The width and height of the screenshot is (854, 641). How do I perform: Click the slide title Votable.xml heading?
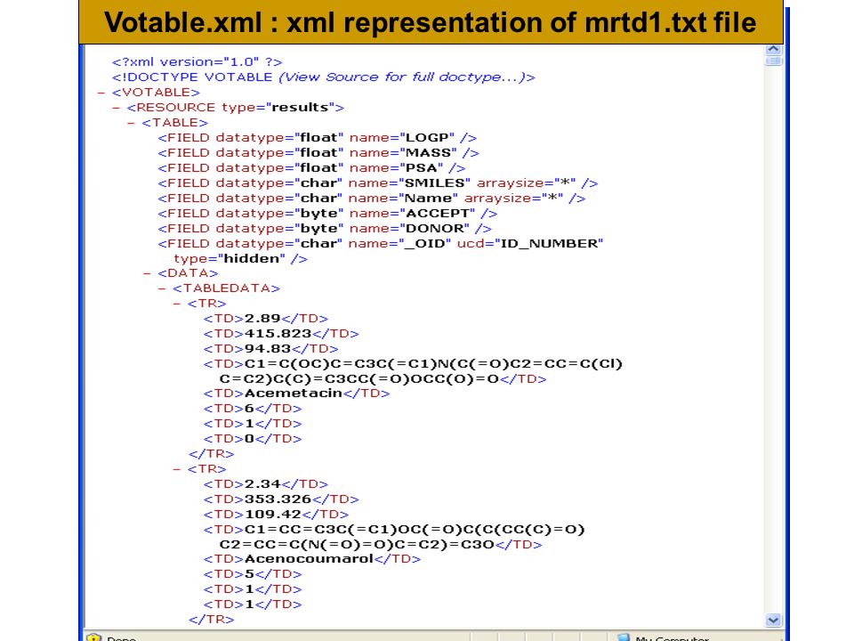tap(431, 22)
